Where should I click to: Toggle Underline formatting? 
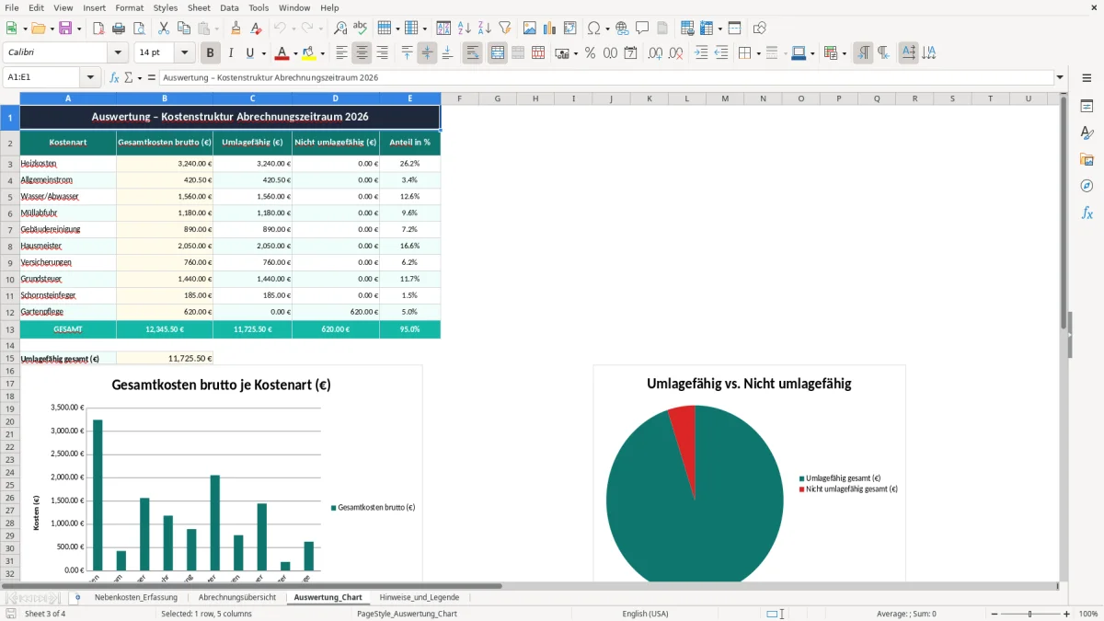click(x=249, y=53)
